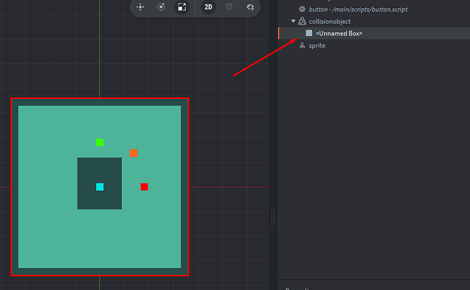Viewport: 470px width, 290px height.
Task: Click the collisionobject component icon
Action: click(302, 21)
